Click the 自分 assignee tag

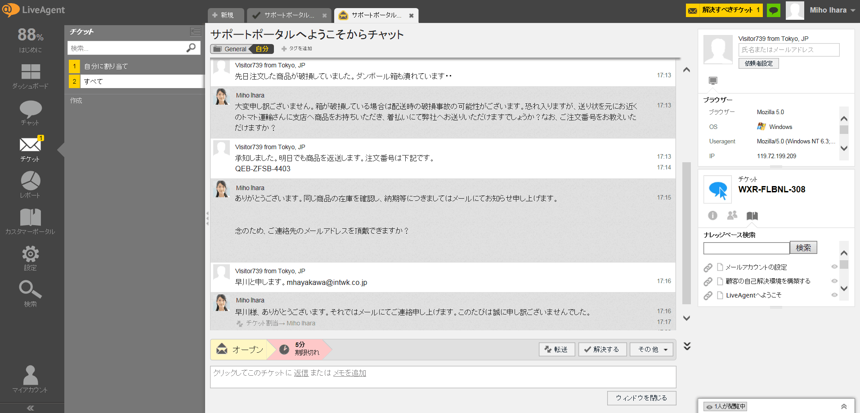(x=262, y=49)
